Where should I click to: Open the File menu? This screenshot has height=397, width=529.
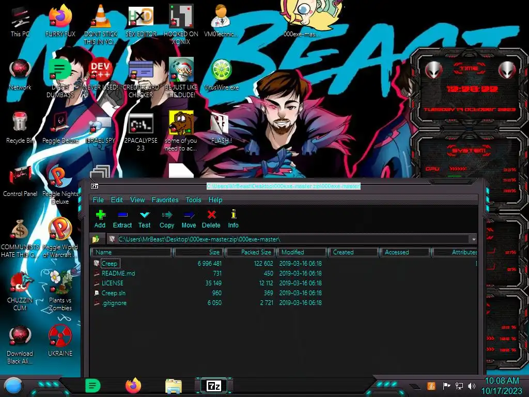point(98,200)
